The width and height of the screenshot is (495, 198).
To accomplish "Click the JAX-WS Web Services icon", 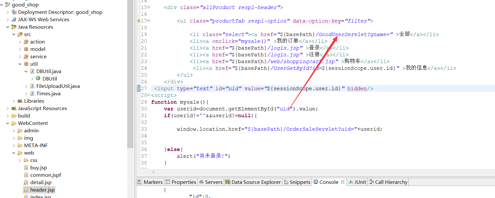I will point(14,19).
